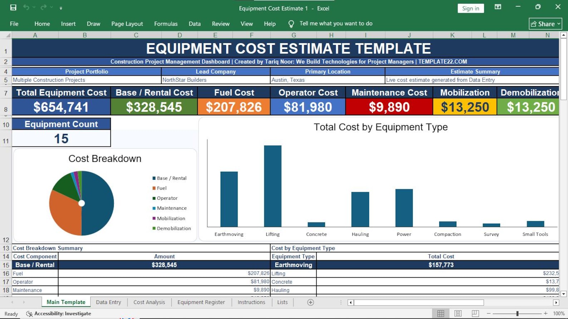The image size is (568, 319).
Task: Click the zoom out minus button
Action: pyautogui.click(x=489, y=313)
